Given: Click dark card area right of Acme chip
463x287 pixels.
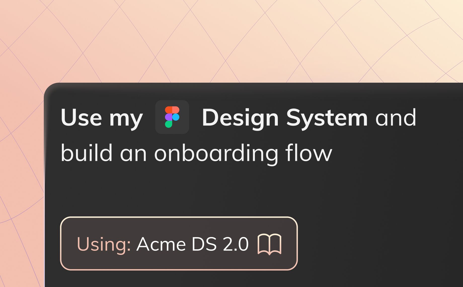Looking at the screenshot, I should point(377,243).
